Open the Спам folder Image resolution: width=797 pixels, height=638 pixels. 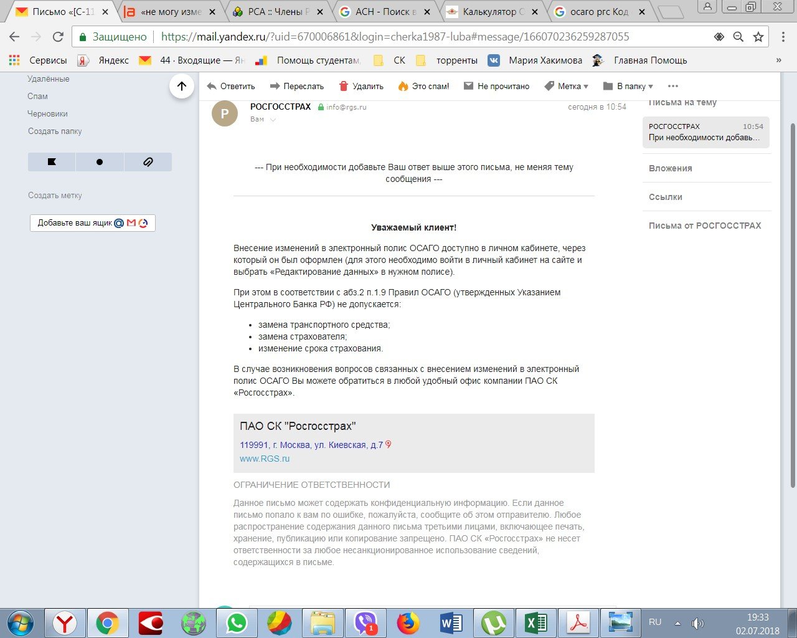click(x=37, y=97)
